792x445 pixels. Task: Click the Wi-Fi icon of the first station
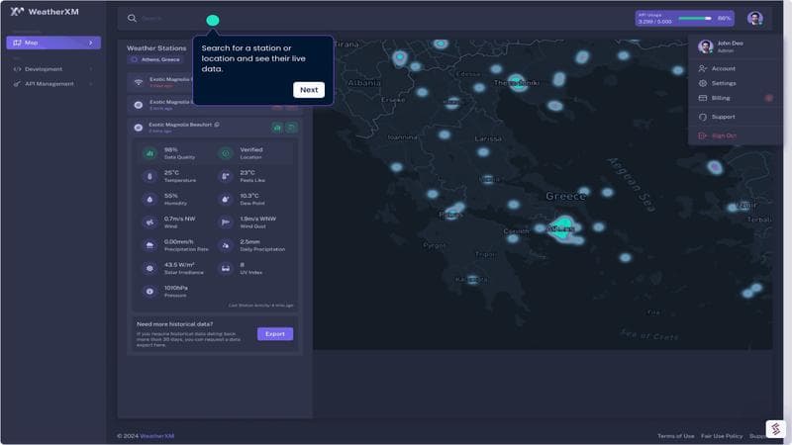(x=138, y=80)
